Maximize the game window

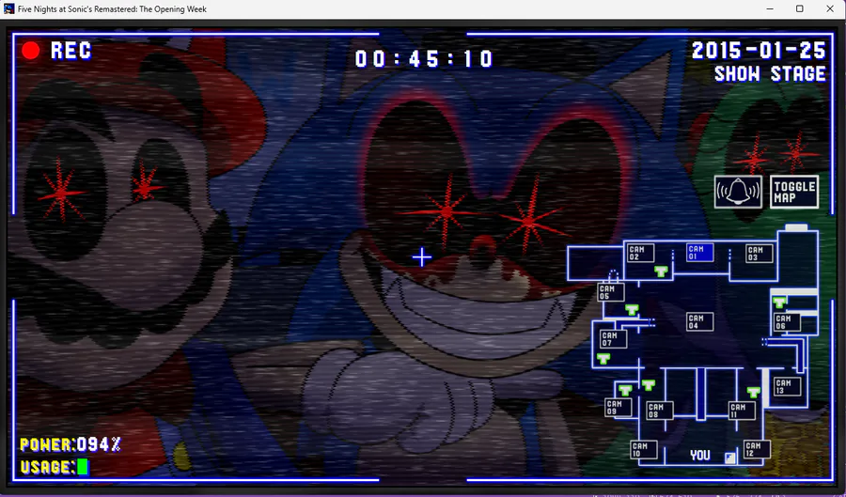pyautogui.click(x=800, y=8)
